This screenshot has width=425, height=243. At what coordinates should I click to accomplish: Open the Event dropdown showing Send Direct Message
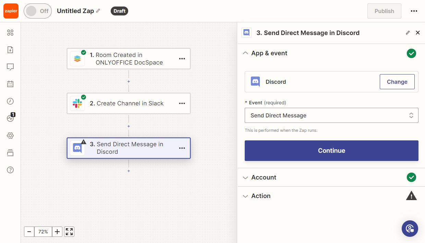pos(331,116)
